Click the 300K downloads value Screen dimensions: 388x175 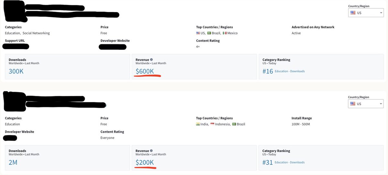pos(16,71)
